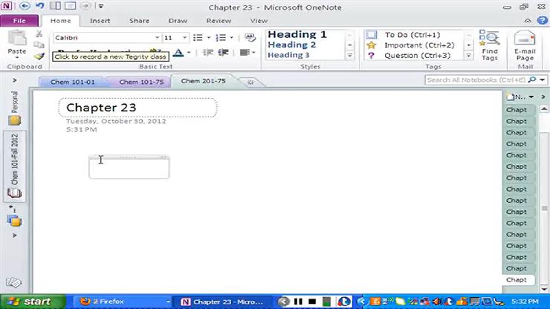Click the Cut scissors icon
550x309 pixels.
coord(39,34)
